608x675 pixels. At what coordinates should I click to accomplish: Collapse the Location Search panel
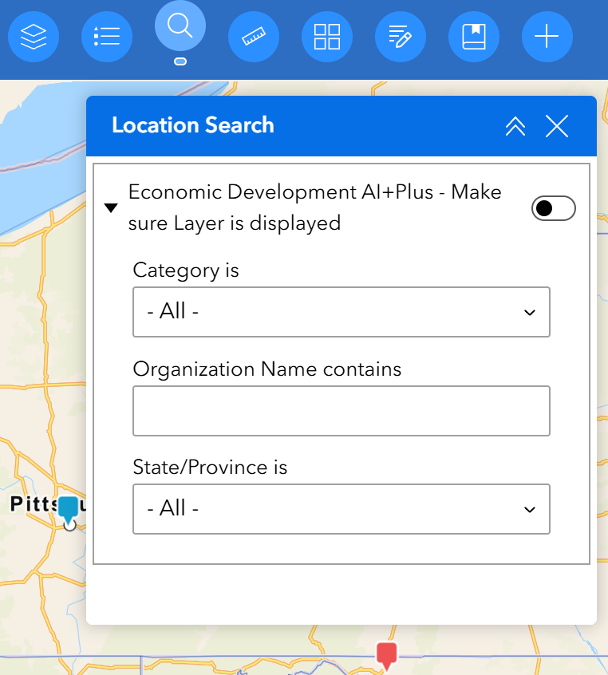pyautogui.click(x=515, y=126)
